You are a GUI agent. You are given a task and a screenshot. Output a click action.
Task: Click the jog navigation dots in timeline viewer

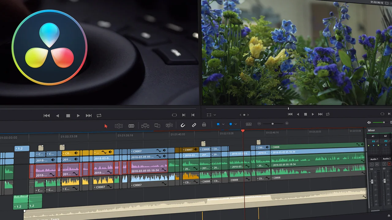pos(244,115)
